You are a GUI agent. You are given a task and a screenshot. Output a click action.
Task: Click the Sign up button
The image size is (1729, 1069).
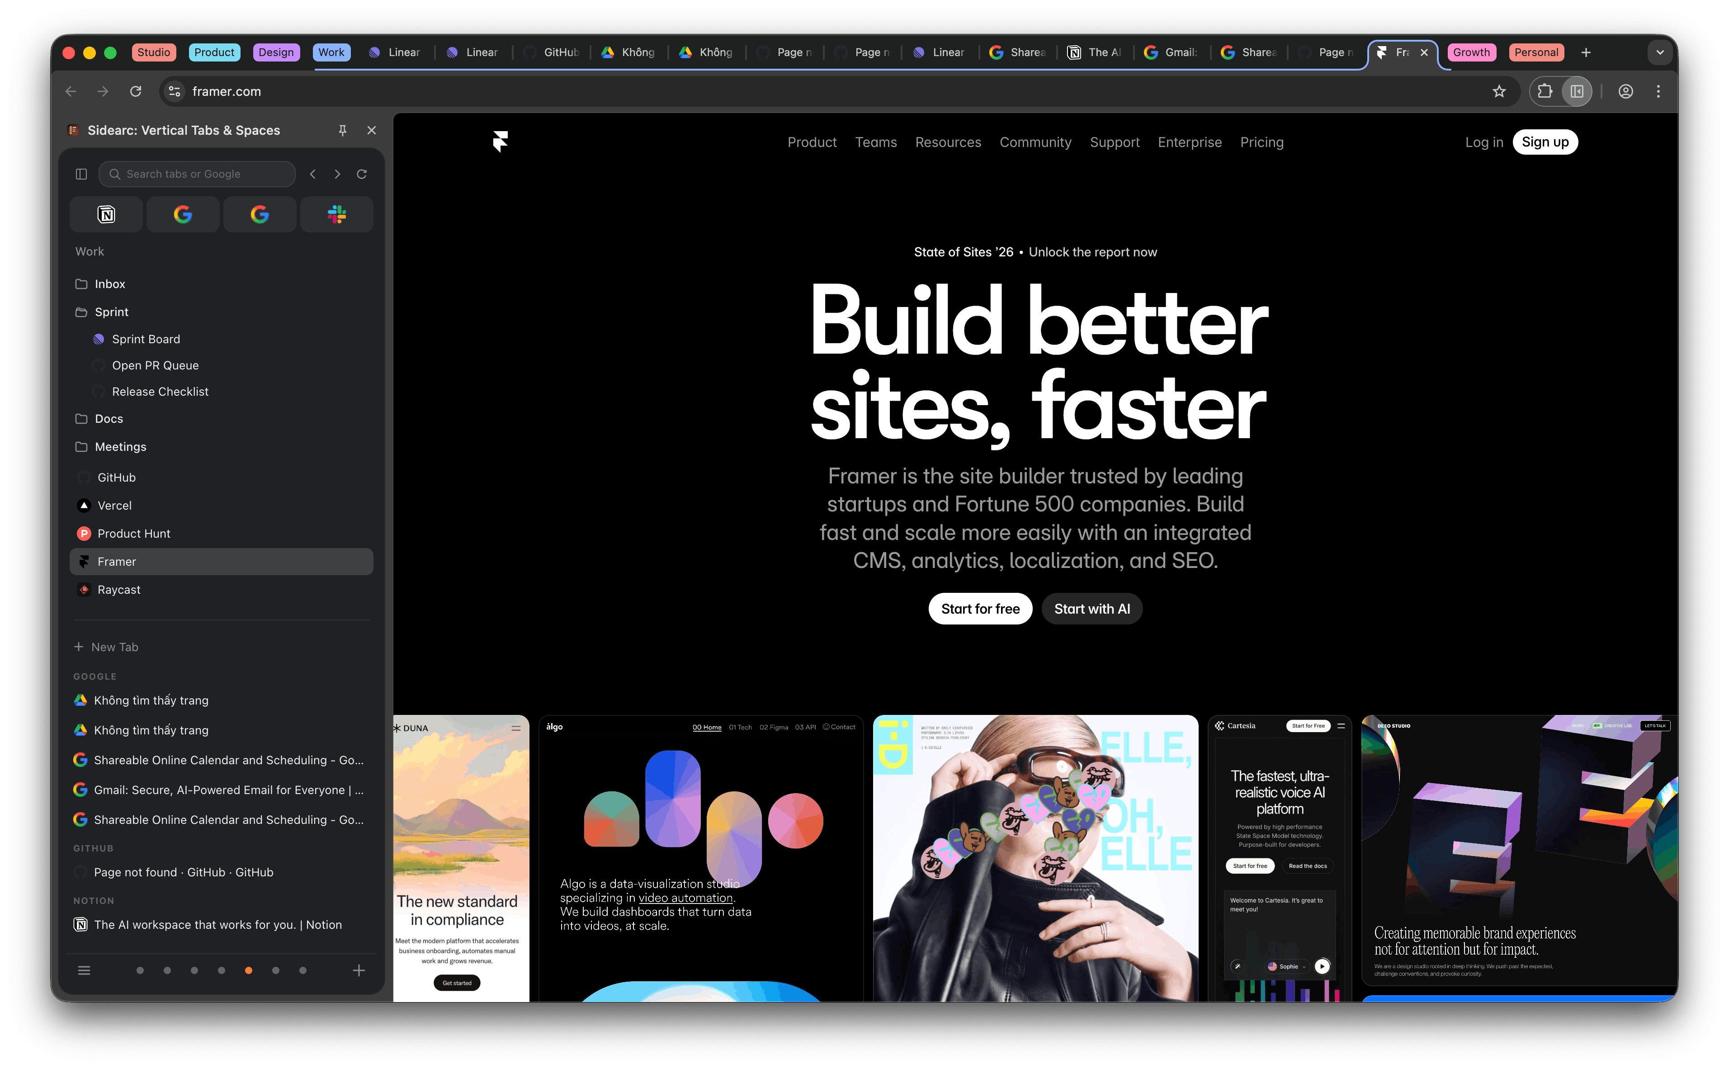pos(1545,142)
